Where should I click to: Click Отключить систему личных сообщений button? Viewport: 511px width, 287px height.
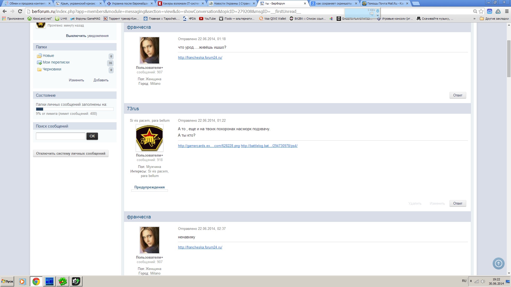pyautogui.click(x=71, y=154)
